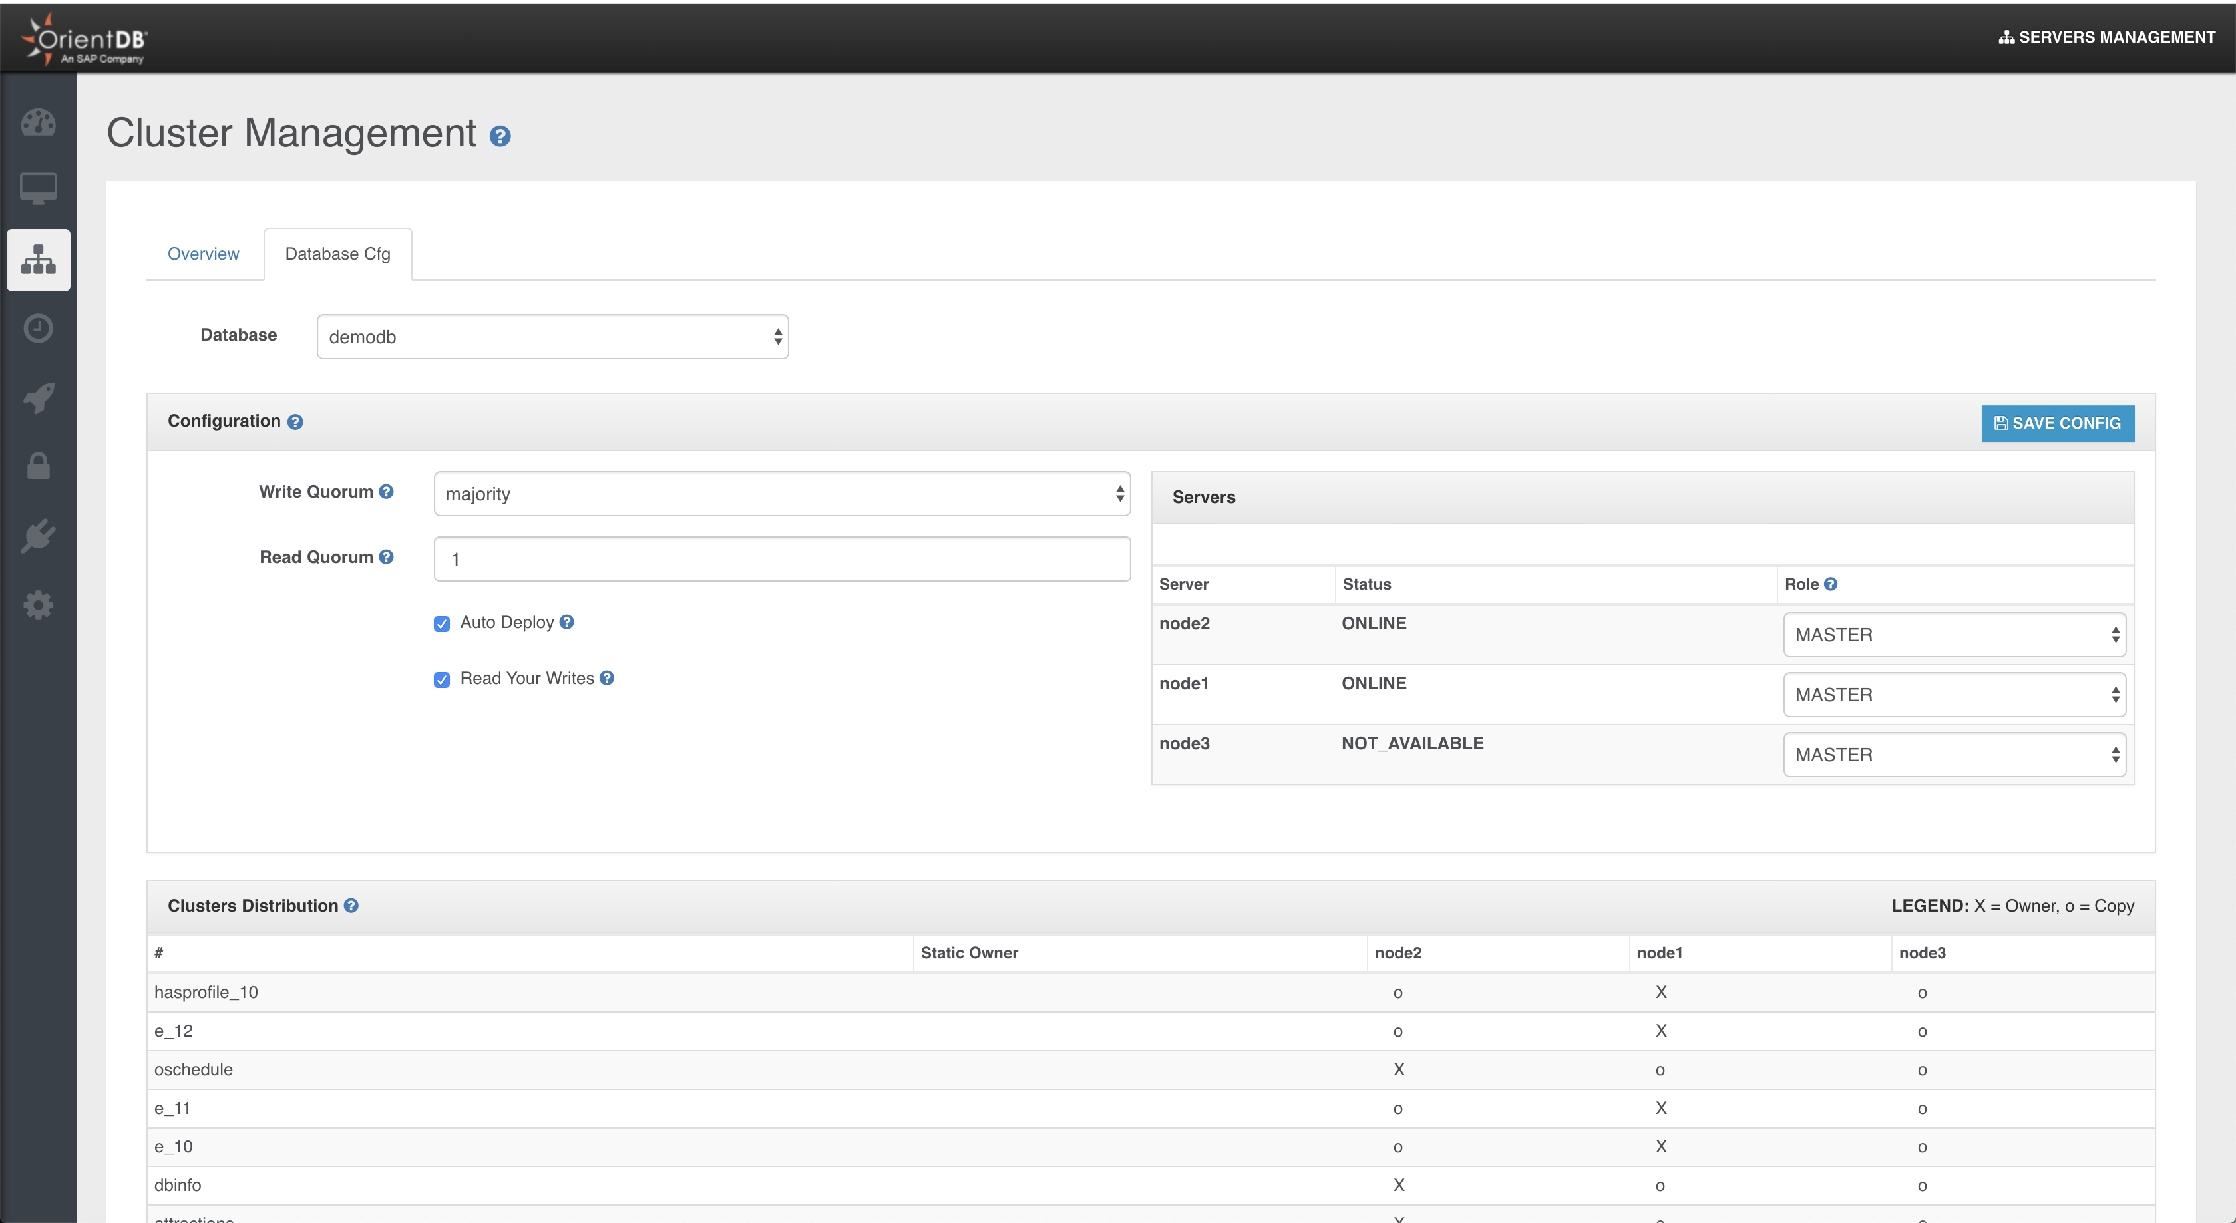Open SERVERS MANAGEMENT link in header
This screenshot has width=2236, height=1223.
click(x=2107, y=37)
